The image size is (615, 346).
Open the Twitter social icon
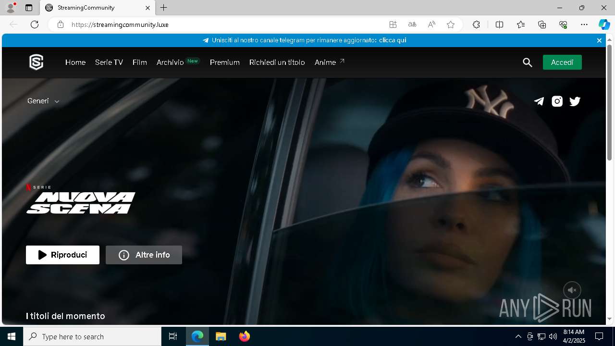(575, 101)
